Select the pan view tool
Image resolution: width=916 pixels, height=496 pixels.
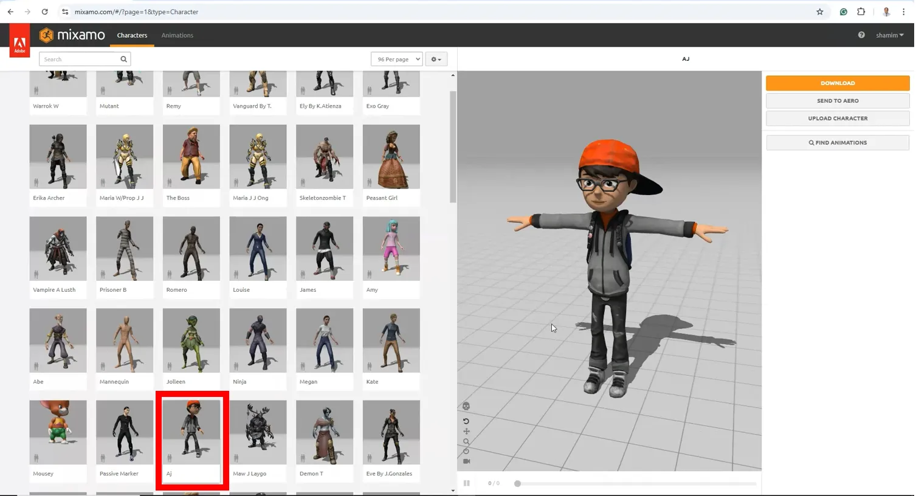click(466, 431)
